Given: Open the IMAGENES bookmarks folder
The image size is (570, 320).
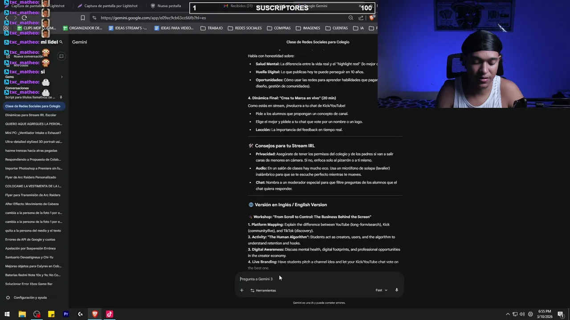Looking at the screenshot, I should click(308, 28).
